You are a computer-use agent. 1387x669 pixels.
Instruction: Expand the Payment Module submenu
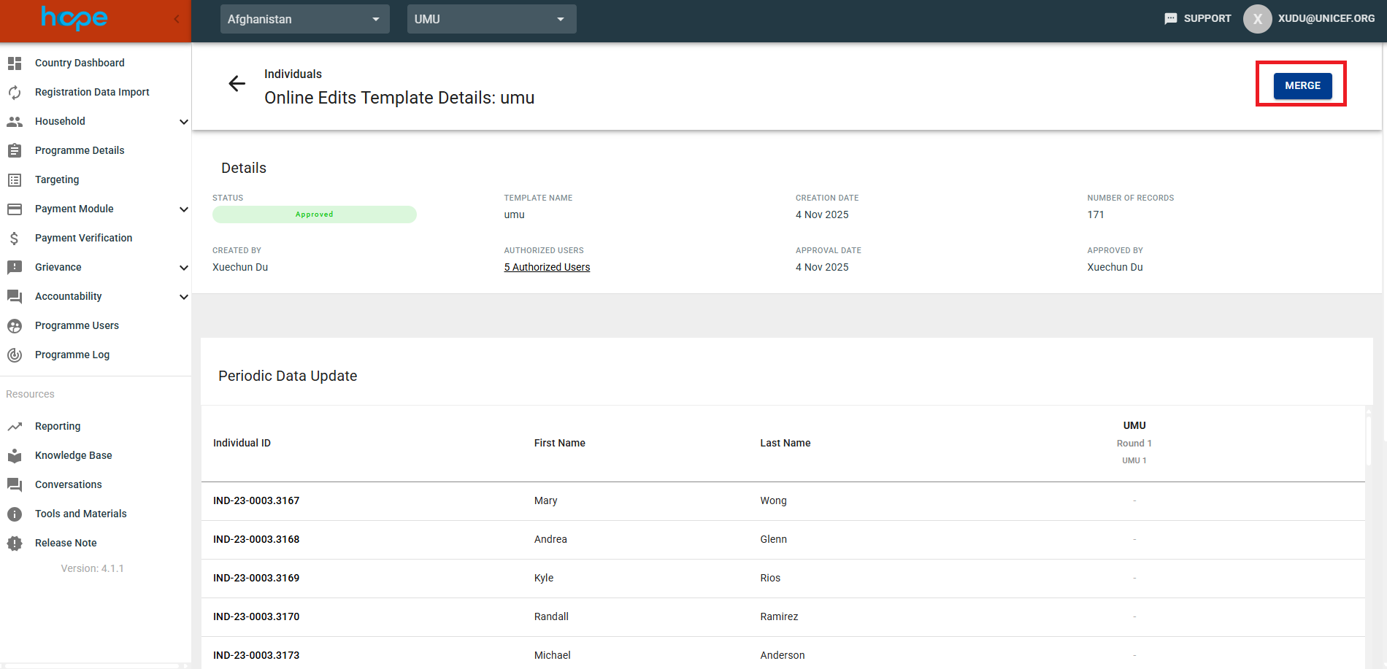click(x=183, y=209)
